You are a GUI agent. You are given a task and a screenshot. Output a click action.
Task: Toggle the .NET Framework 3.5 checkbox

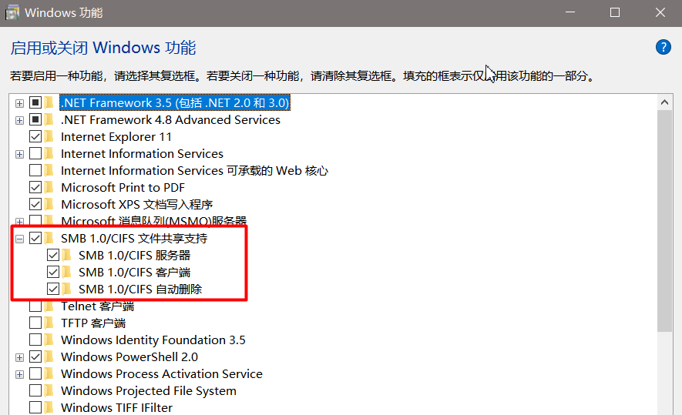click(35, 103)
